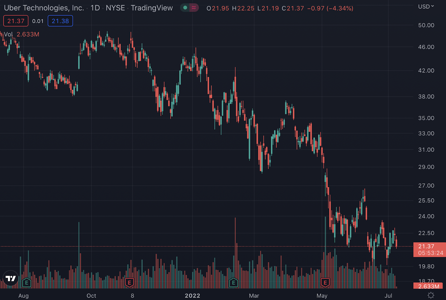The height and width of the screenshot is (300, 446).
Task: Click the Vol indicator label
Action: coord(8,34)
